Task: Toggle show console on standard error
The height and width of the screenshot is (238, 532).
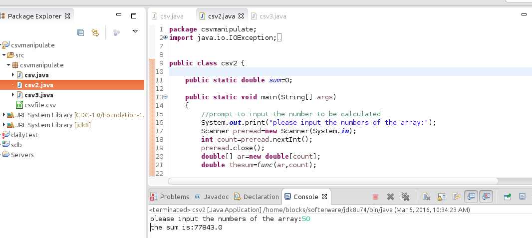Action: click(486, 197)
